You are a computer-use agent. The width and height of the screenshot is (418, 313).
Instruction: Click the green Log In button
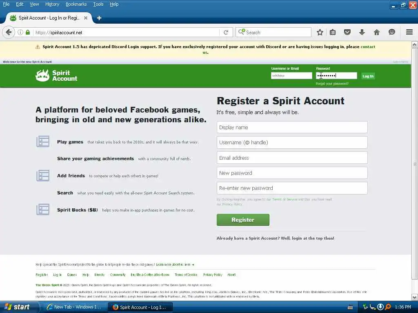[368, 76]
